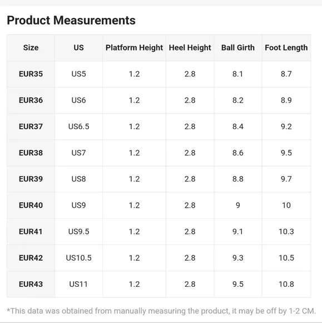Screen dimensions: 322x323
Task: Select the EUR43 size row label
Action: [x=31, y=284]
